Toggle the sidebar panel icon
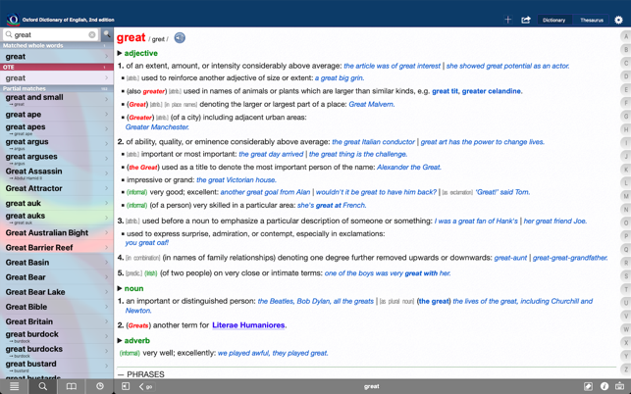Image resolution: width=631 pixels, height=394 pixels. tap(126, 386)
